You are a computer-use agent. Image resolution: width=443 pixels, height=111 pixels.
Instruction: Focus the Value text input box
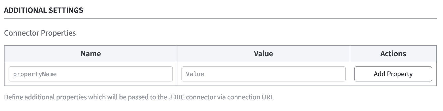click(x=263, y=74)
